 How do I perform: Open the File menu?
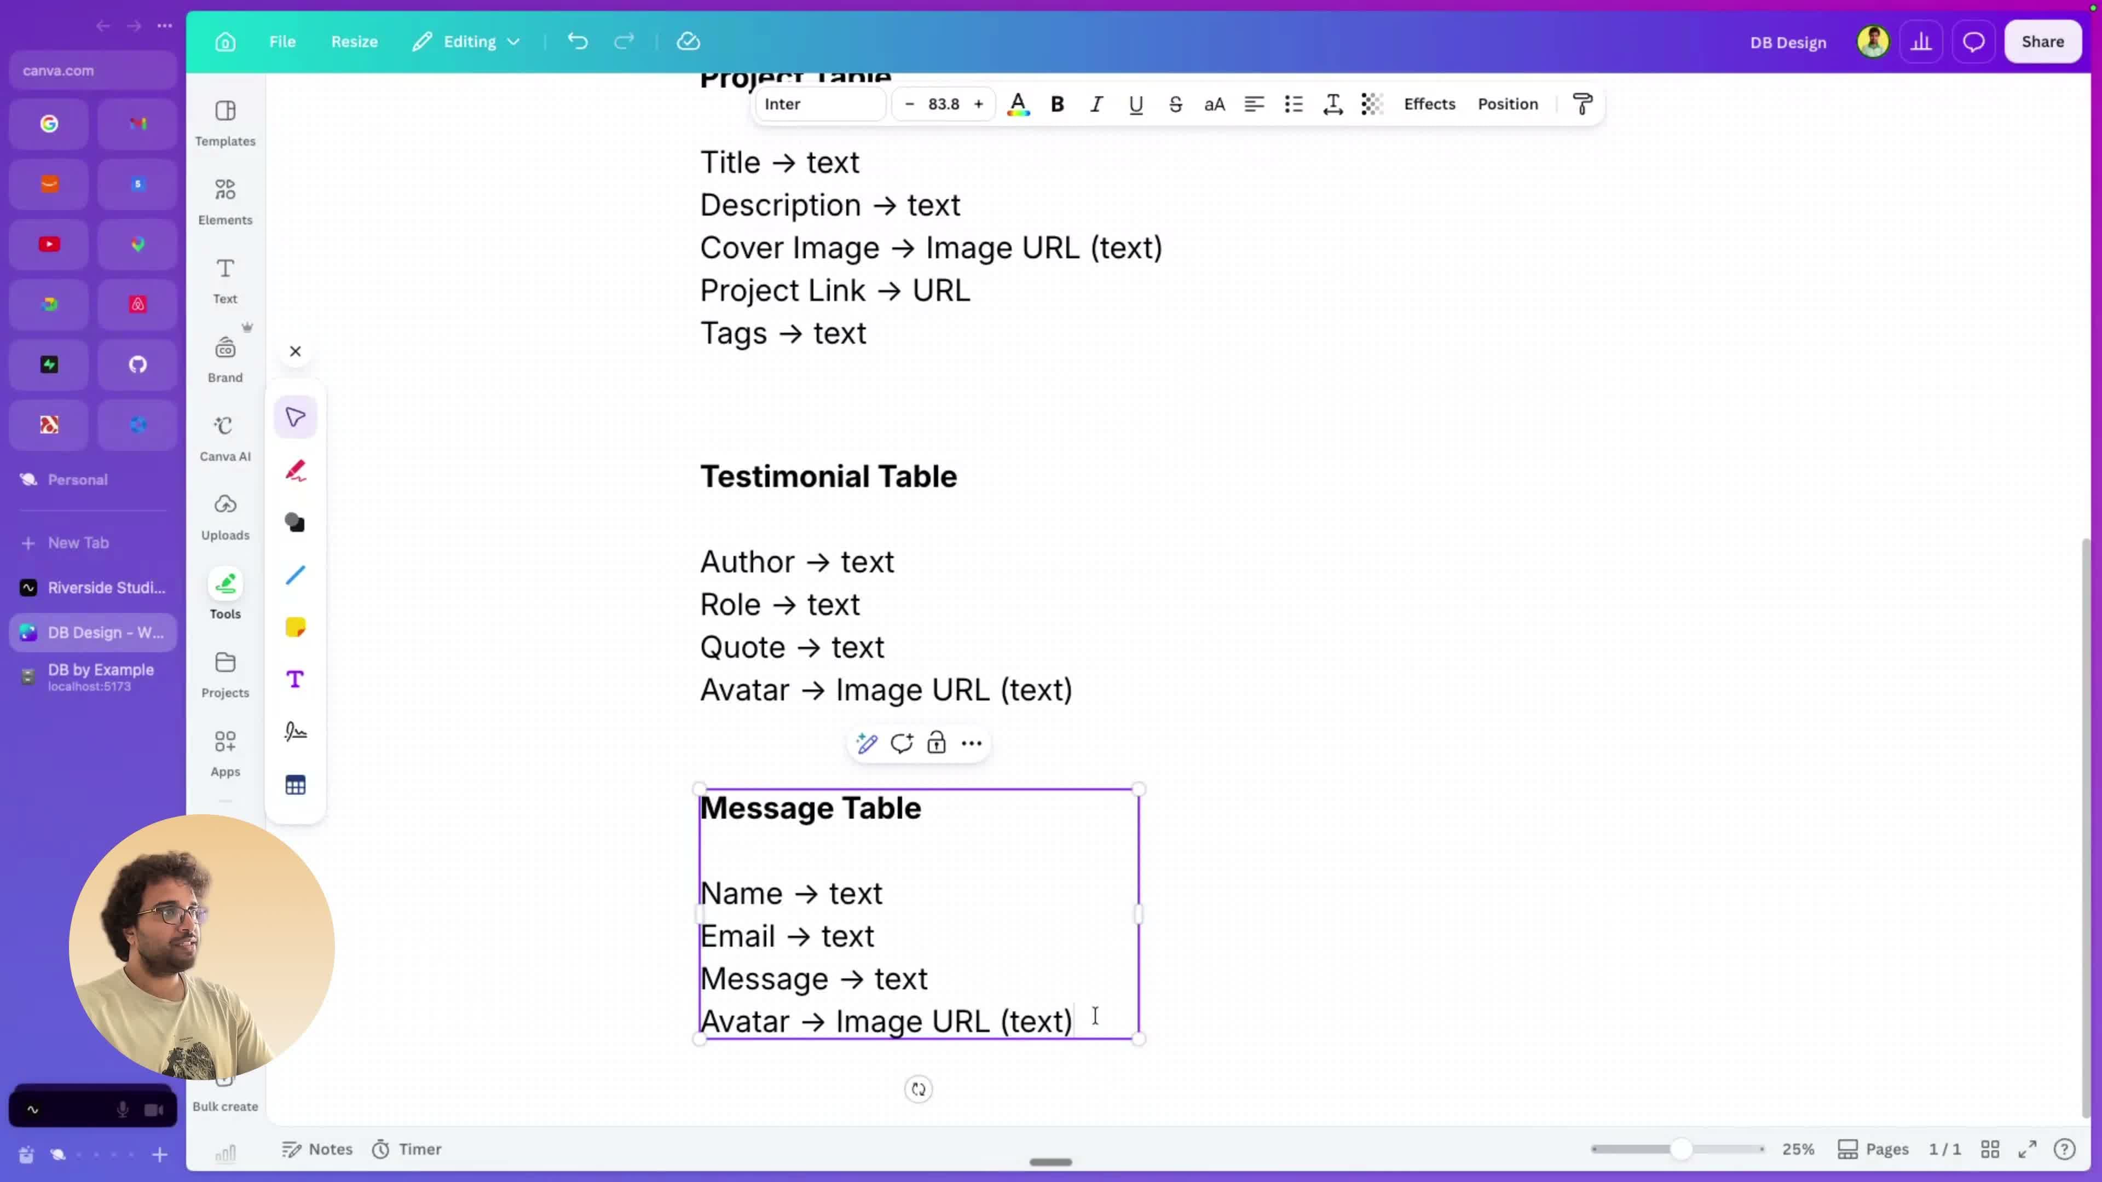282,42
